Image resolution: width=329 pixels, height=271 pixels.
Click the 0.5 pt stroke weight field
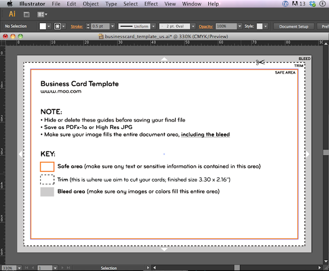coord(100,26)
